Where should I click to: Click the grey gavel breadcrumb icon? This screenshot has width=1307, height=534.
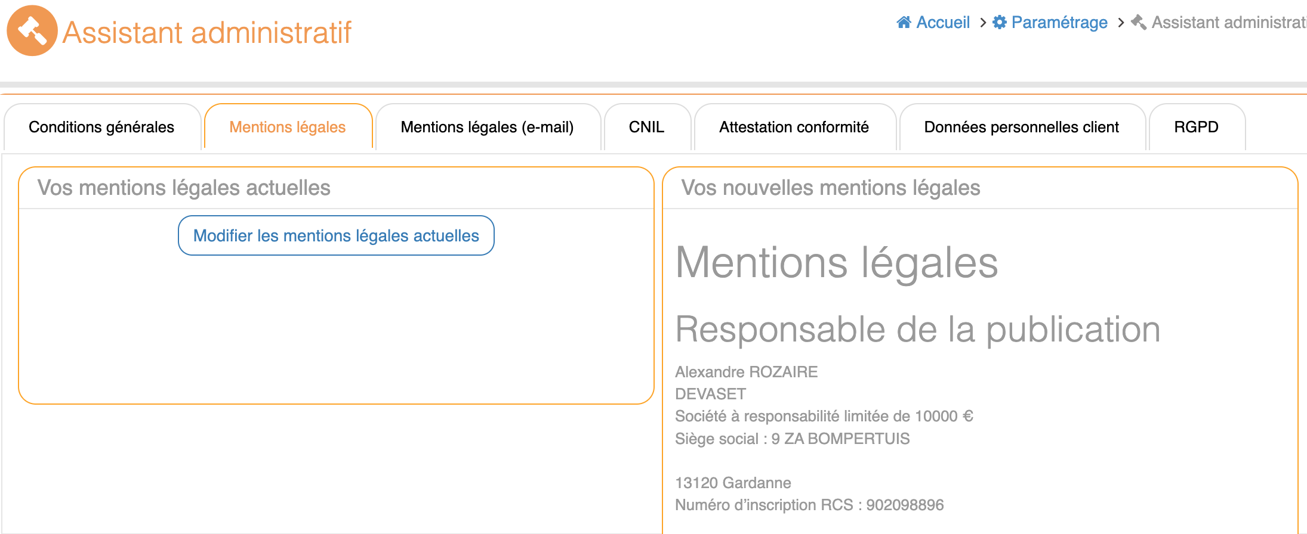pos(1139,23)
